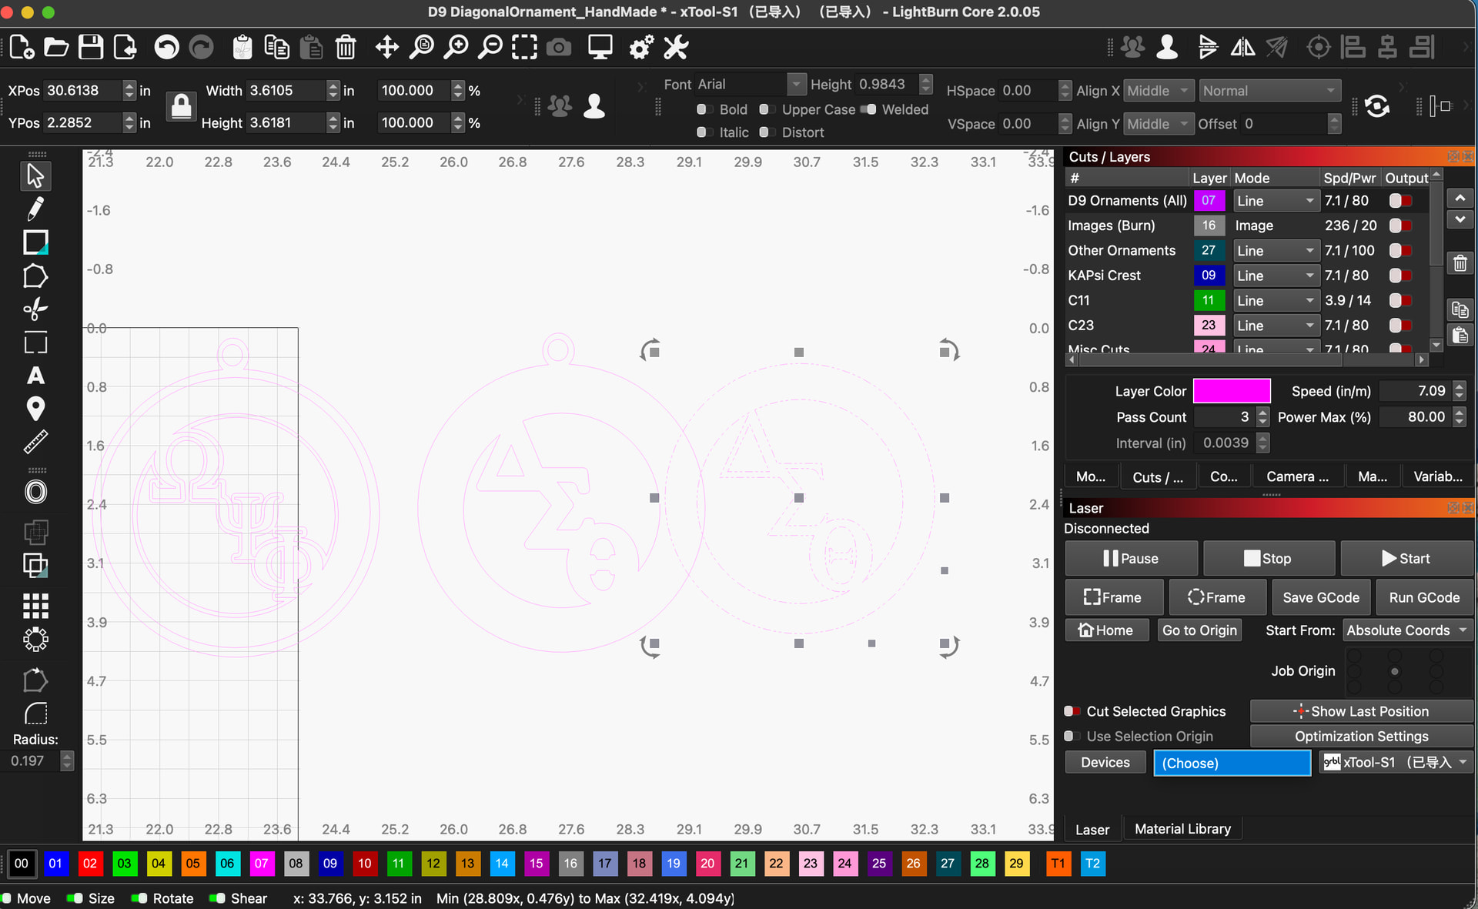Viewport: 1478px width, 909px height.
Task: Open the Camera panel tab
Action: pyautogui.click(x=1296, y=476)
